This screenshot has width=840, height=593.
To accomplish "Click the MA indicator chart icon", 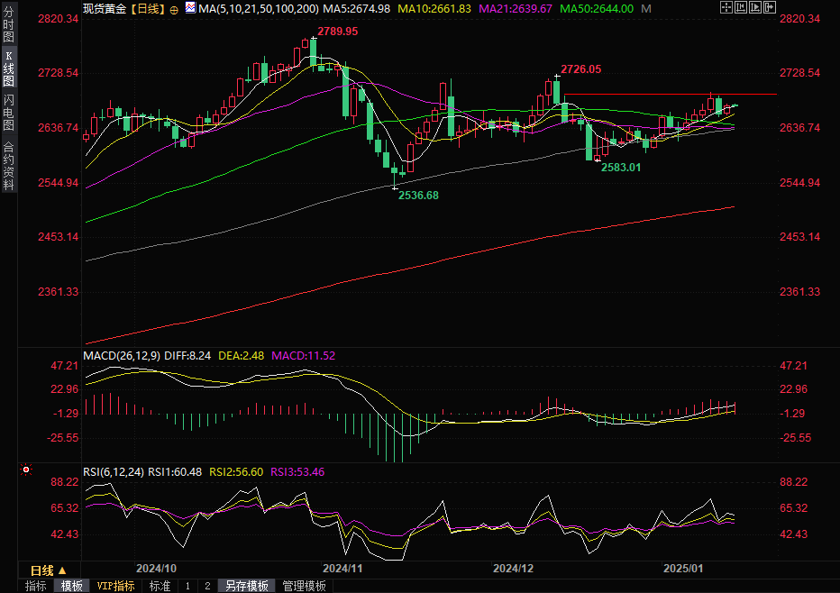I will [190, 8].
